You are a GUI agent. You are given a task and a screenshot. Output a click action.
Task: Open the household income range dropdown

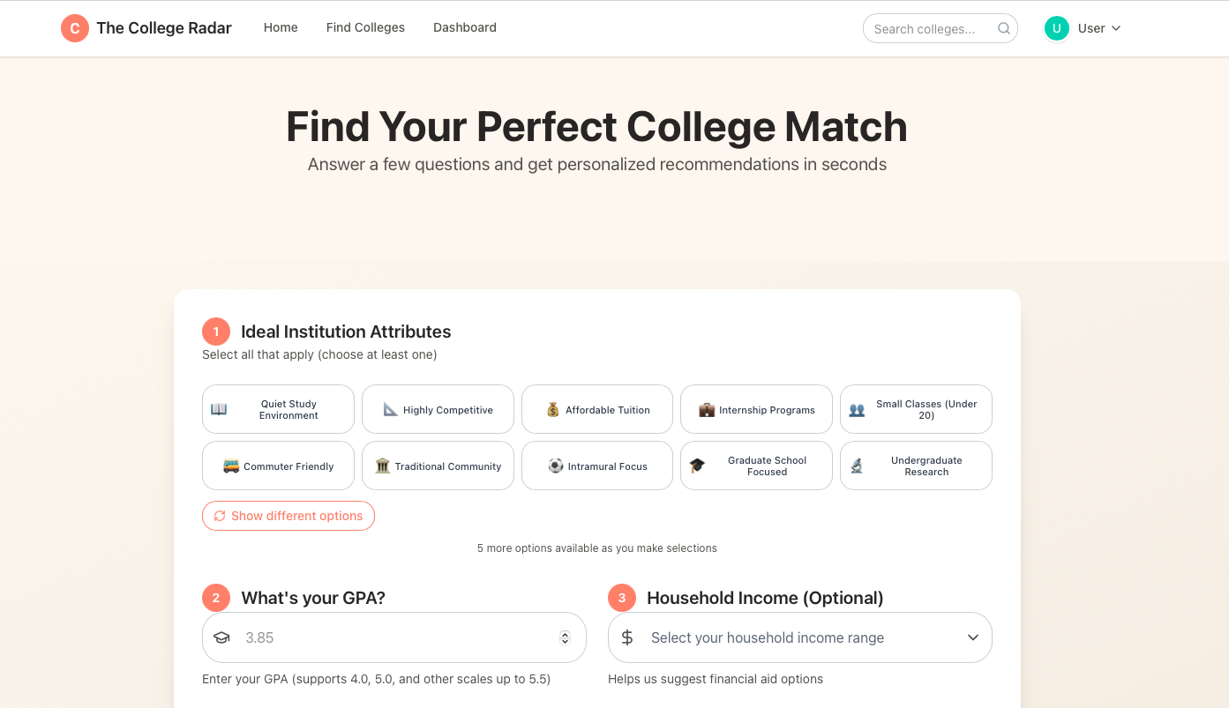tap(799, 637)
